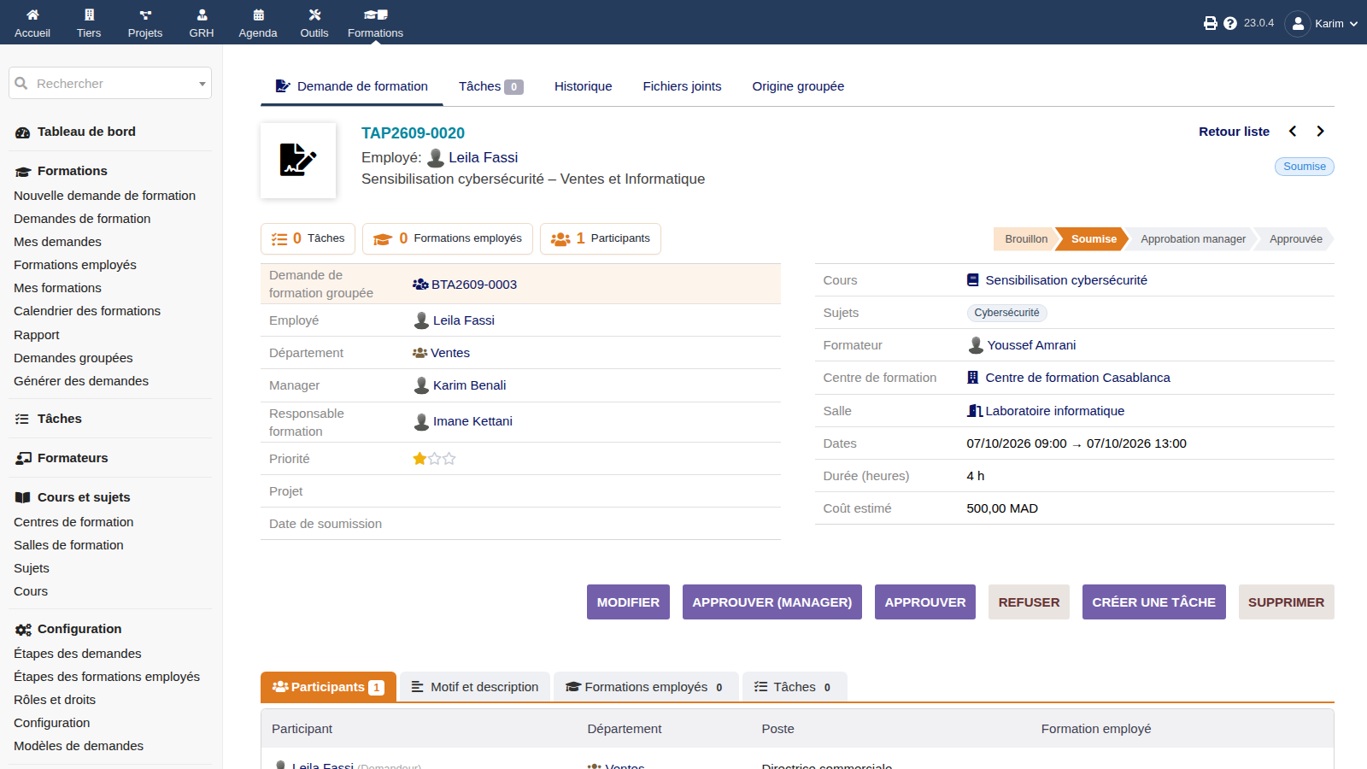Open the print icon in top bar
This screenshot has width=1367, height=769.
[x=1211, y=23]
